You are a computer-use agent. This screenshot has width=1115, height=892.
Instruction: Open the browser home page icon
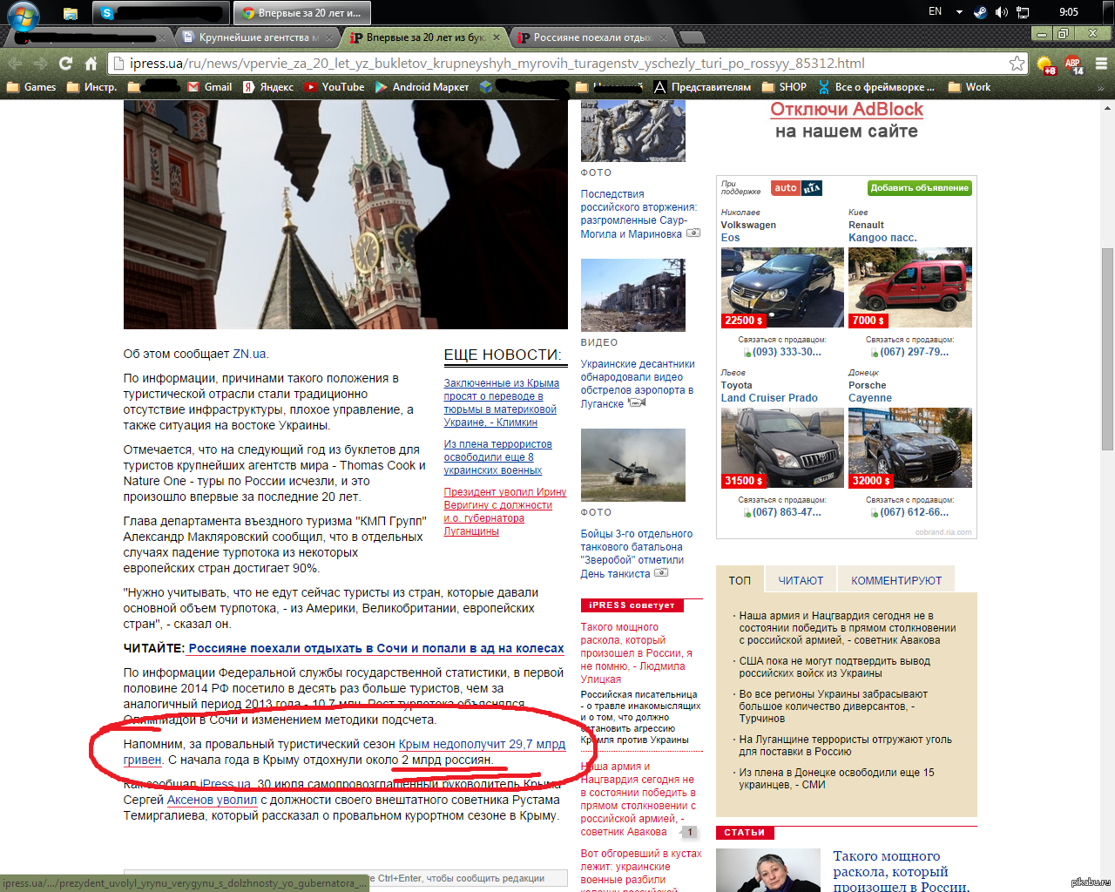pos(91,64)
